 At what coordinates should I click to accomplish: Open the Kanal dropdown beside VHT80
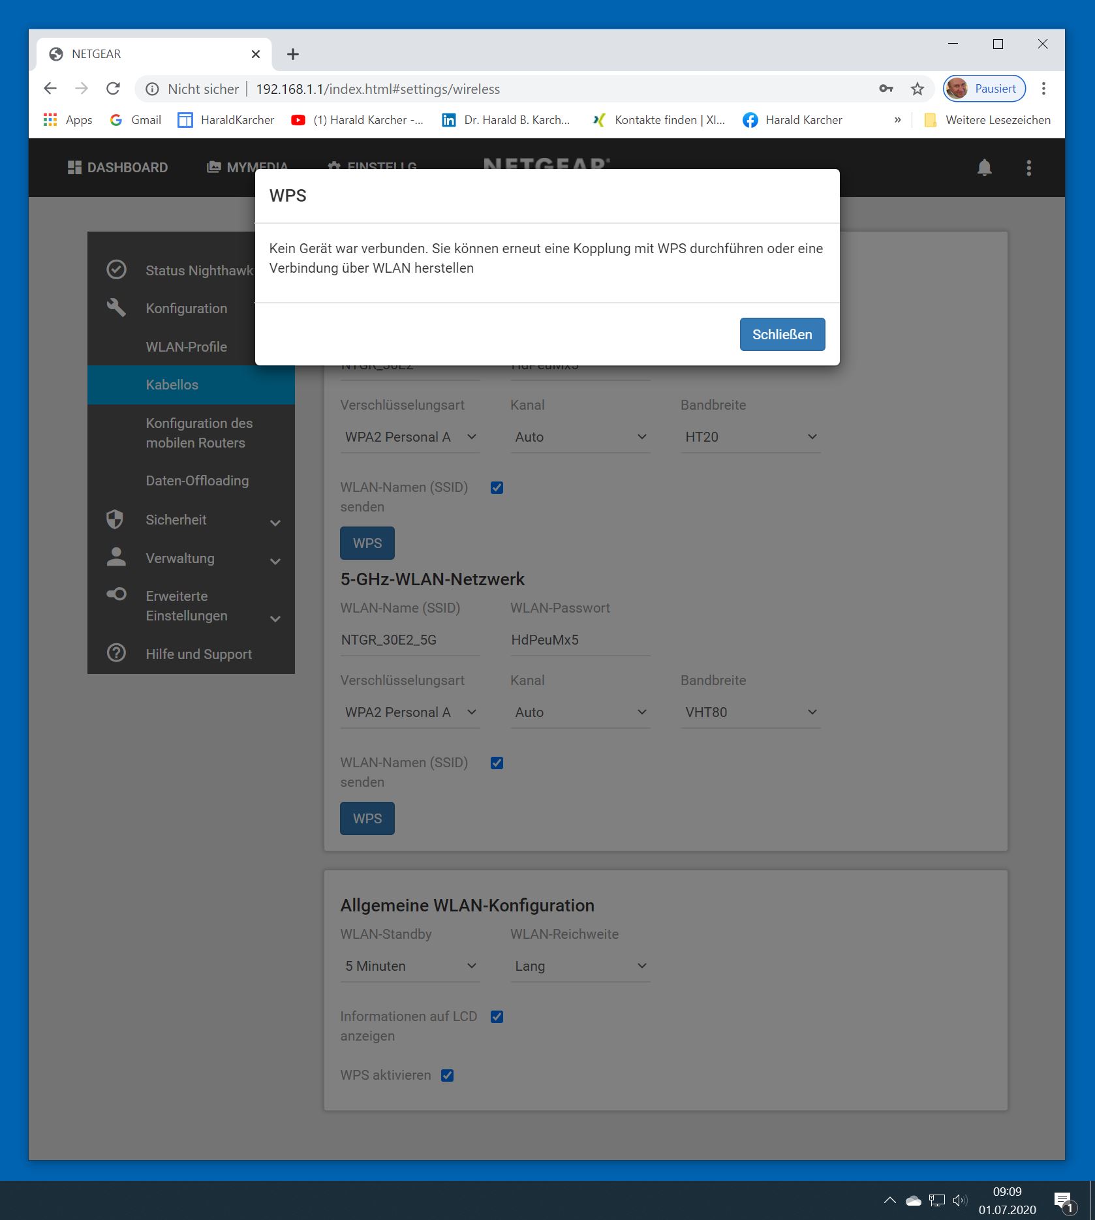tap(580, 712)
